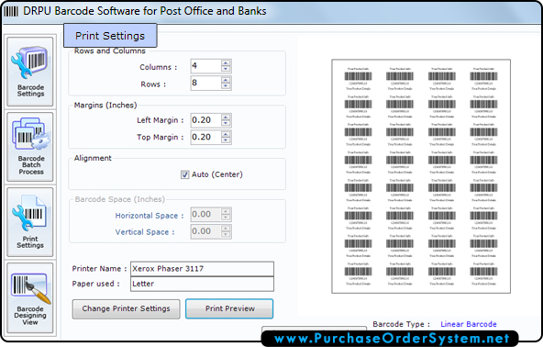Open Print Settings in the sidebar
This screenshot has height=347, width=543.
30,222
